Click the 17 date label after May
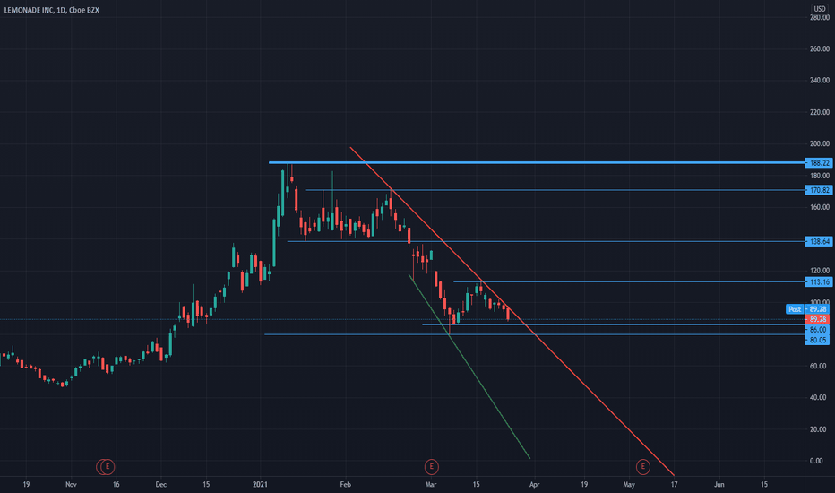835x493 pixels. pyautogui.click(x=674, y=484)
